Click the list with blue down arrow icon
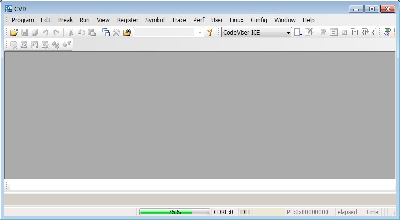The height and width of the screenshot is (220, 400). point(298,32)
